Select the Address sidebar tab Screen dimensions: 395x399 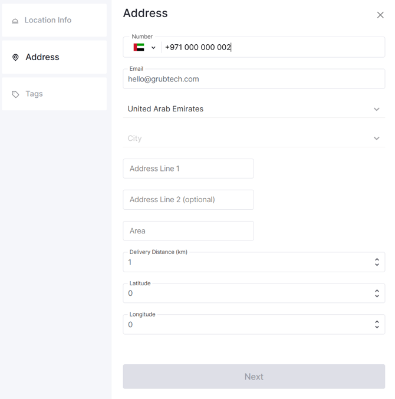[x=54, y=57]
